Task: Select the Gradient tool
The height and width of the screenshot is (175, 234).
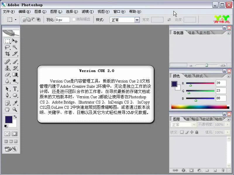Action: click(x=15, y=74)
